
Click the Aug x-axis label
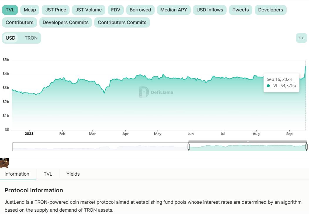256,134
